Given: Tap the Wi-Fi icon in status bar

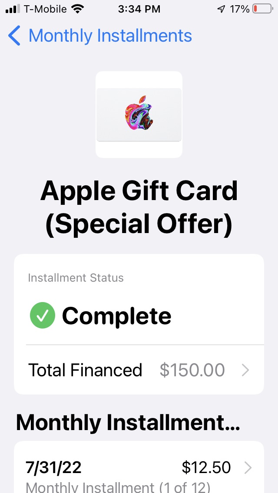Looking at the screenshot, I should pyautogui.click(x=77, y=9).
